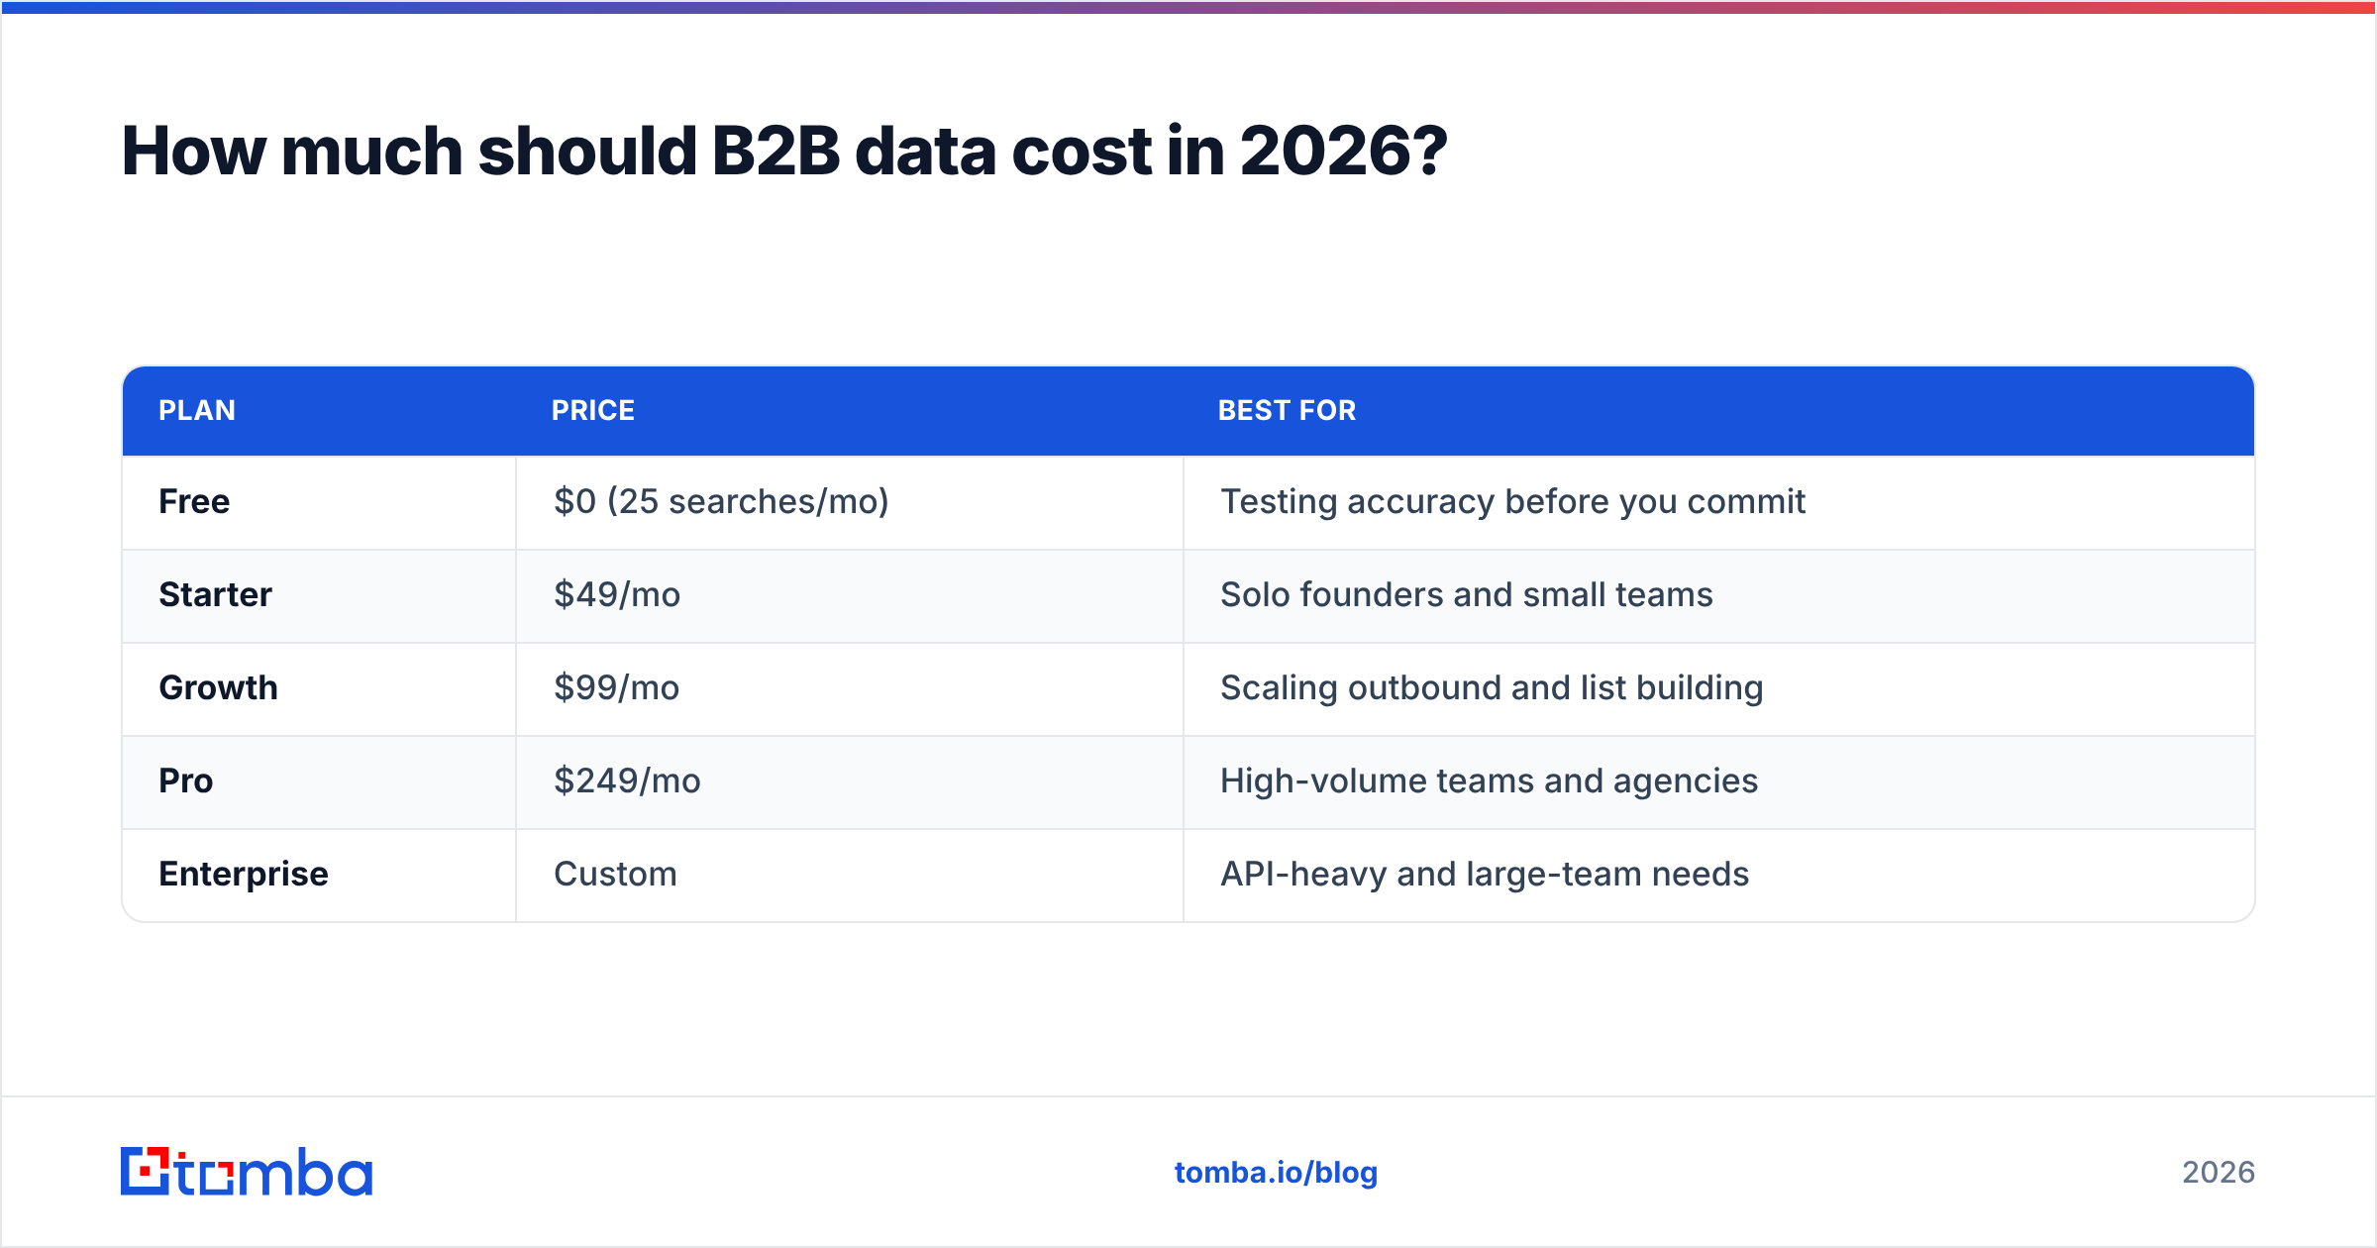Select the Starter plan cell
Image resolution: width=2377 pixels, height=1248 pixels.
[x=319, y=595]
